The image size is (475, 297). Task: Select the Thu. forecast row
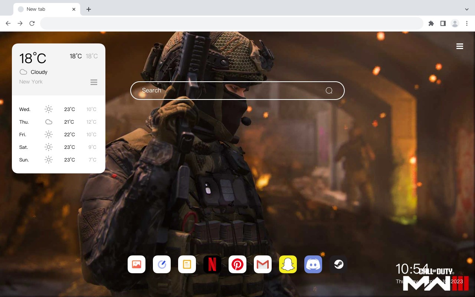coord(59,122)
